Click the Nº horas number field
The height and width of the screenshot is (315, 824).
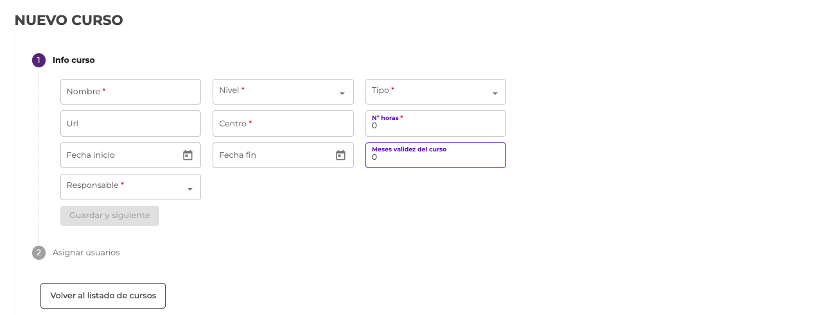435,126
